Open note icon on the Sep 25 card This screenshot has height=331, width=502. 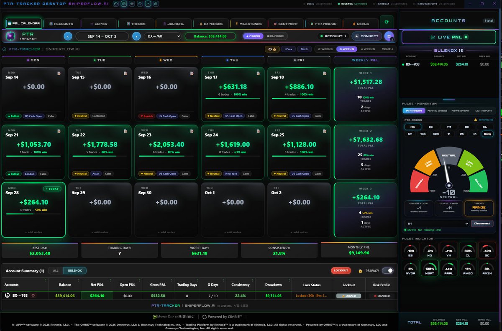tap(325, 131)
